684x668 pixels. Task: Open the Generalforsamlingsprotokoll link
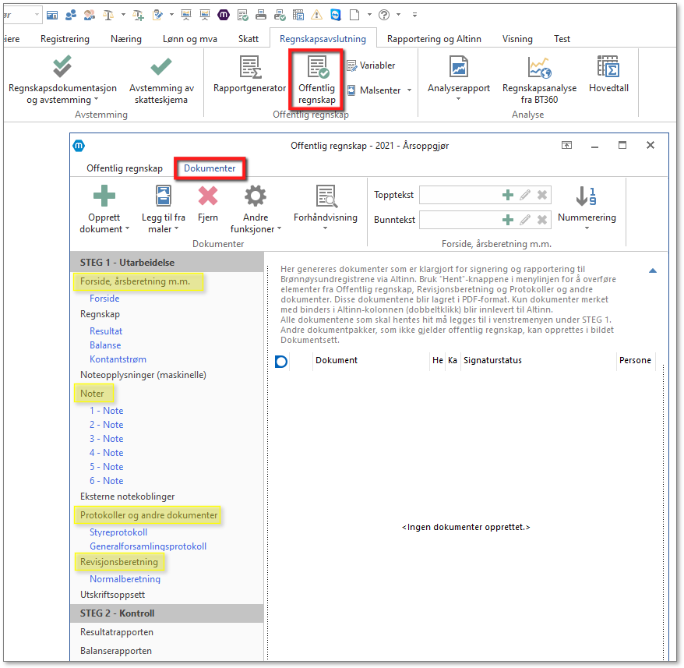tap(148, 546)
